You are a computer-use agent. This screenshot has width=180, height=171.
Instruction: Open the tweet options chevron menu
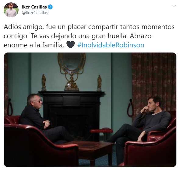click(x=174, y=6)
